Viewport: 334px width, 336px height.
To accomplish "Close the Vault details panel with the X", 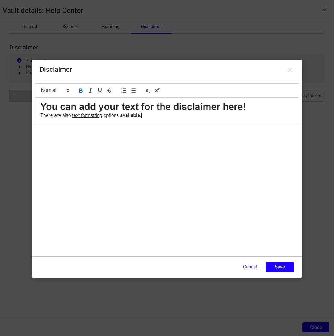I will (x=324, y=10).
